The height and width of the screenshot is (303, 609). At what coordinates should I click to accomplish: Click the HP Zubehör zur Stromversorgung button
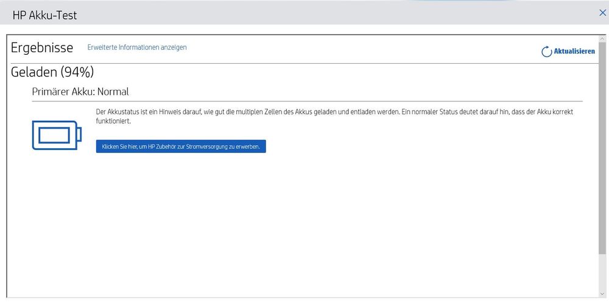point(181,146)
